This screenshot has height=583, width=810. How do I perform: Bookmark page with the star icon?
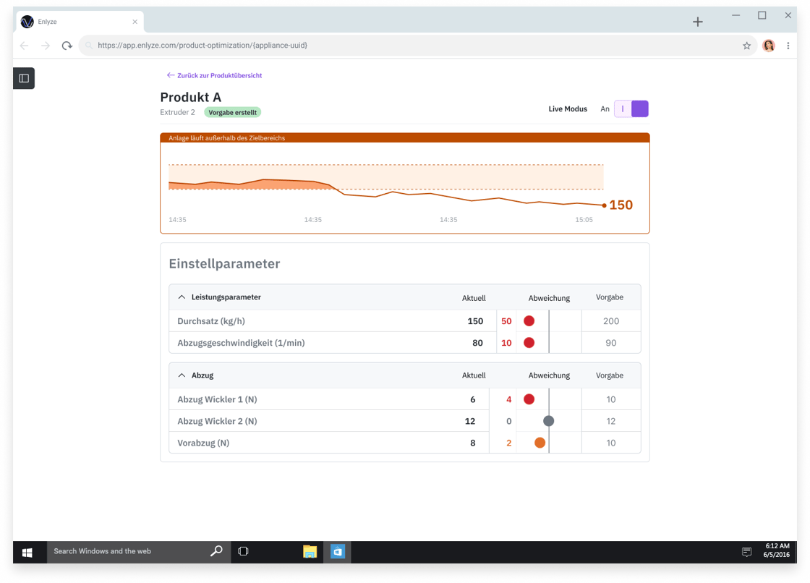pos(746,46)
